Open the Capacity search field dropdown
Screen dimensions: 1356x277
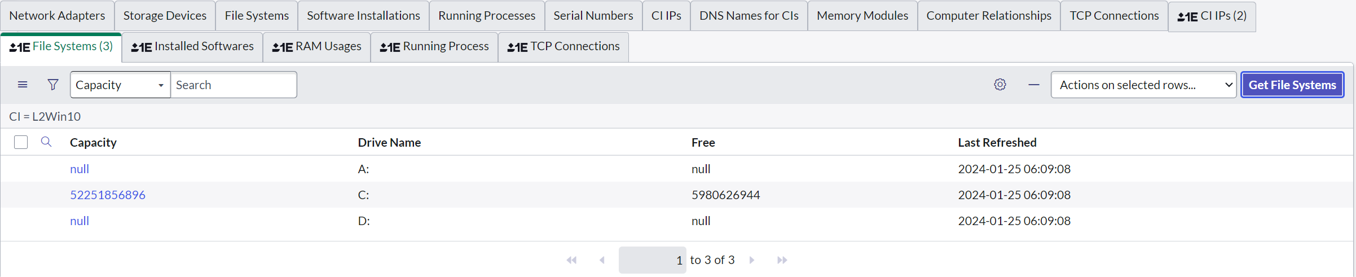pyautogui.click(x=120, y=85)
